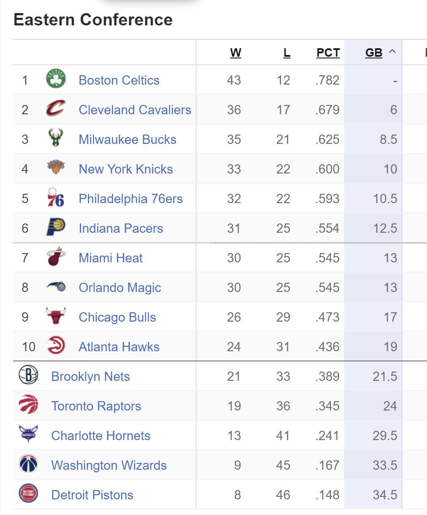Click the Washington Wizards logo icon
The height and width of the screenshot is (515, 427).
pyautogui.click(x=28, y=464)
